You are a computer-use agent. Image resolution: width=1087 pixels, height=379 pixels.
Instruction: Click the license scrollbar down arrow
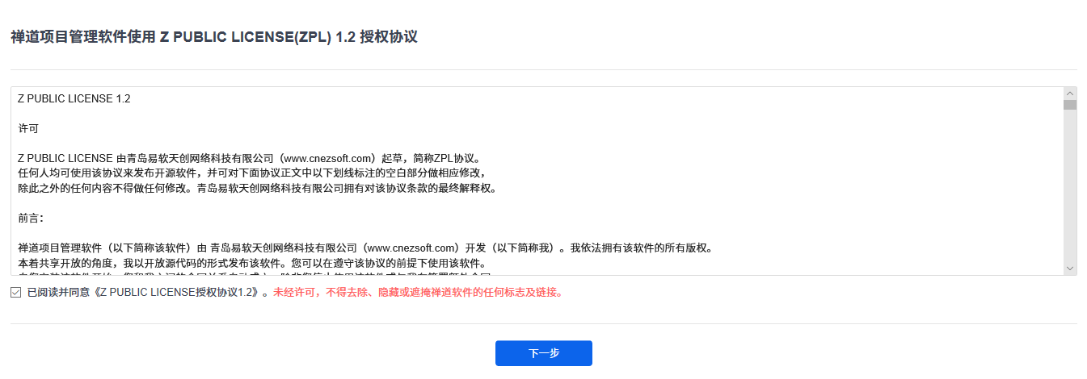coord(1070,268)
